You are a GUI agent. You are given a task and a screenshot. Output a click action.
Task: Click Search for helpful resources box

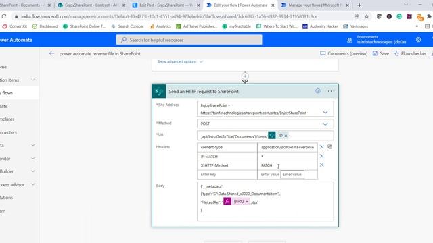pos(189,40)
